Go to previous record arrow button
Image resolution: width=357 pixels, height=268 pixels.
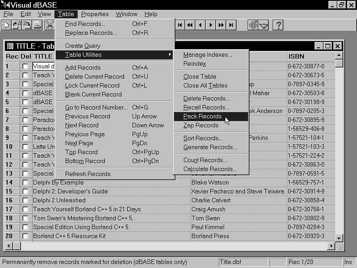200,25
